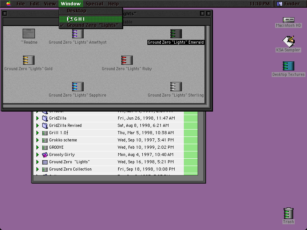Choose G H I from the Window menu
The height and width of the screenshot is (230, 307).
point(91,19)
